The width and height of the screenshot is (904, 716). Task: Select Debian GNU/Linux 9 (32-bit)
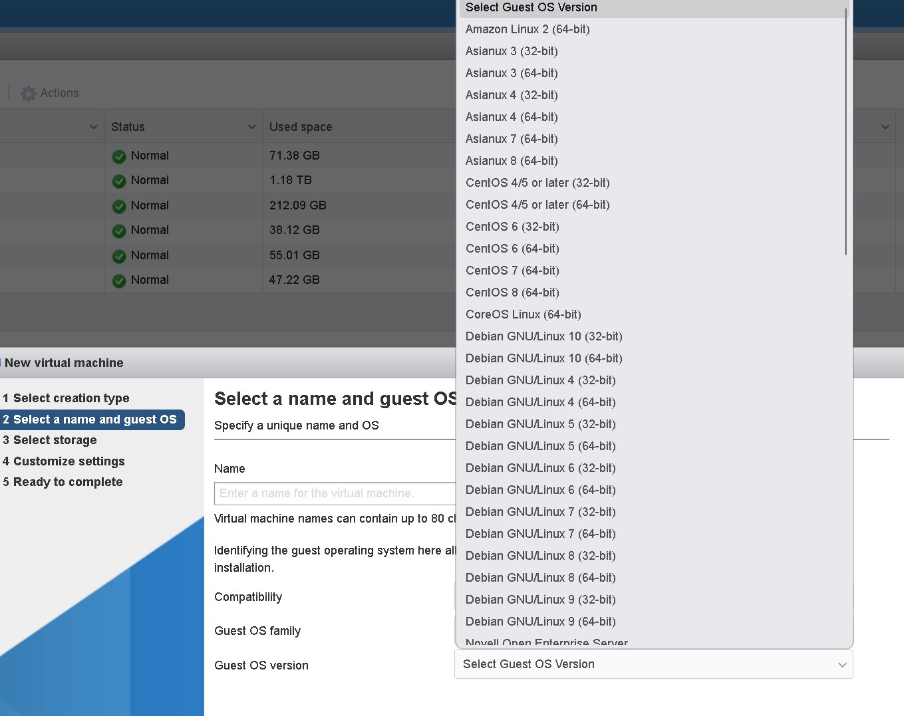click(x=541, y=600)
